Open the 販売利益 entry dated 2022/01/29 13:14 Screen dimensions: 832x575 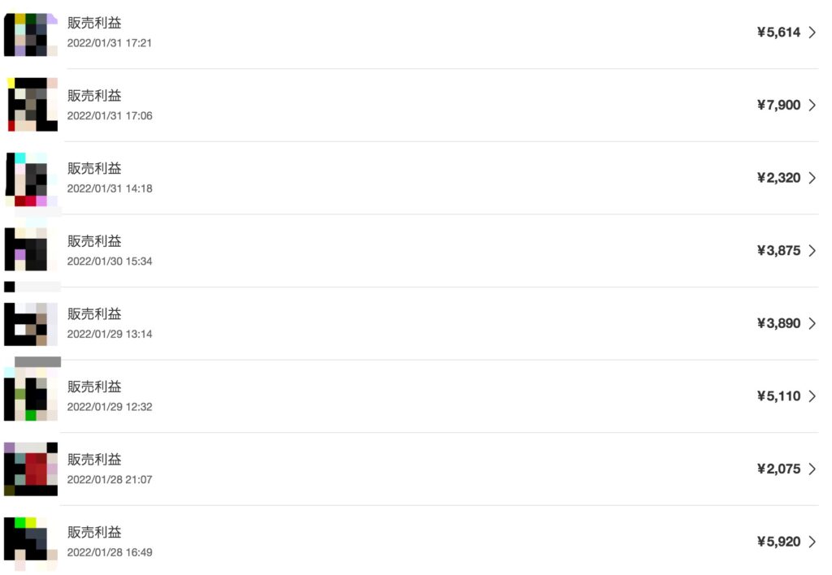point(411,323)
